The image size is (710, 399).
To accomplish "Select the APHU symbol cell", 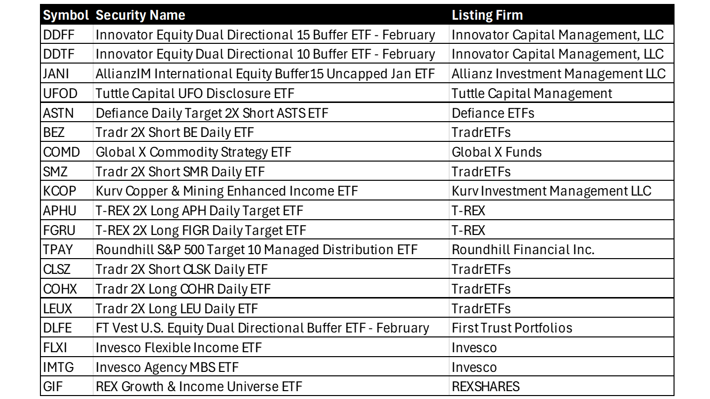I will [x=60, y=211].
